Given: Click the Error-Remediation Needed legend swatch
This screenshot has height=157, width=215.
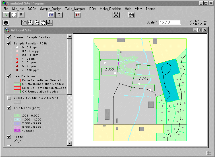Looking at the screenshot, I should click(17, 80).
